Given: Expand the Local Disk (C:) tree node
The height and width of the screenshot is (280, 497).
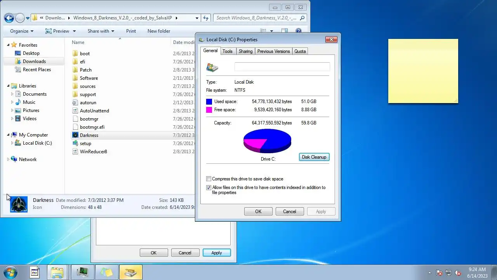Looking at the screenshot, I should pos(12,143).
